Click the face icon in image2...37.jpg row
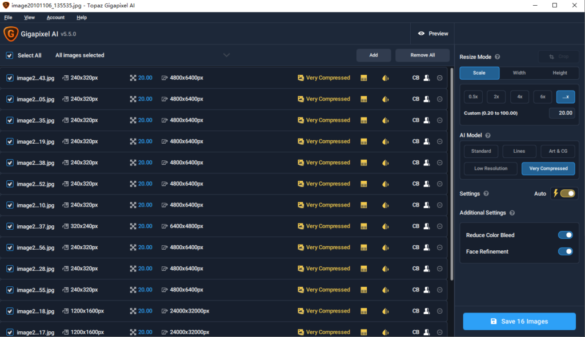 tap(426, 226)
